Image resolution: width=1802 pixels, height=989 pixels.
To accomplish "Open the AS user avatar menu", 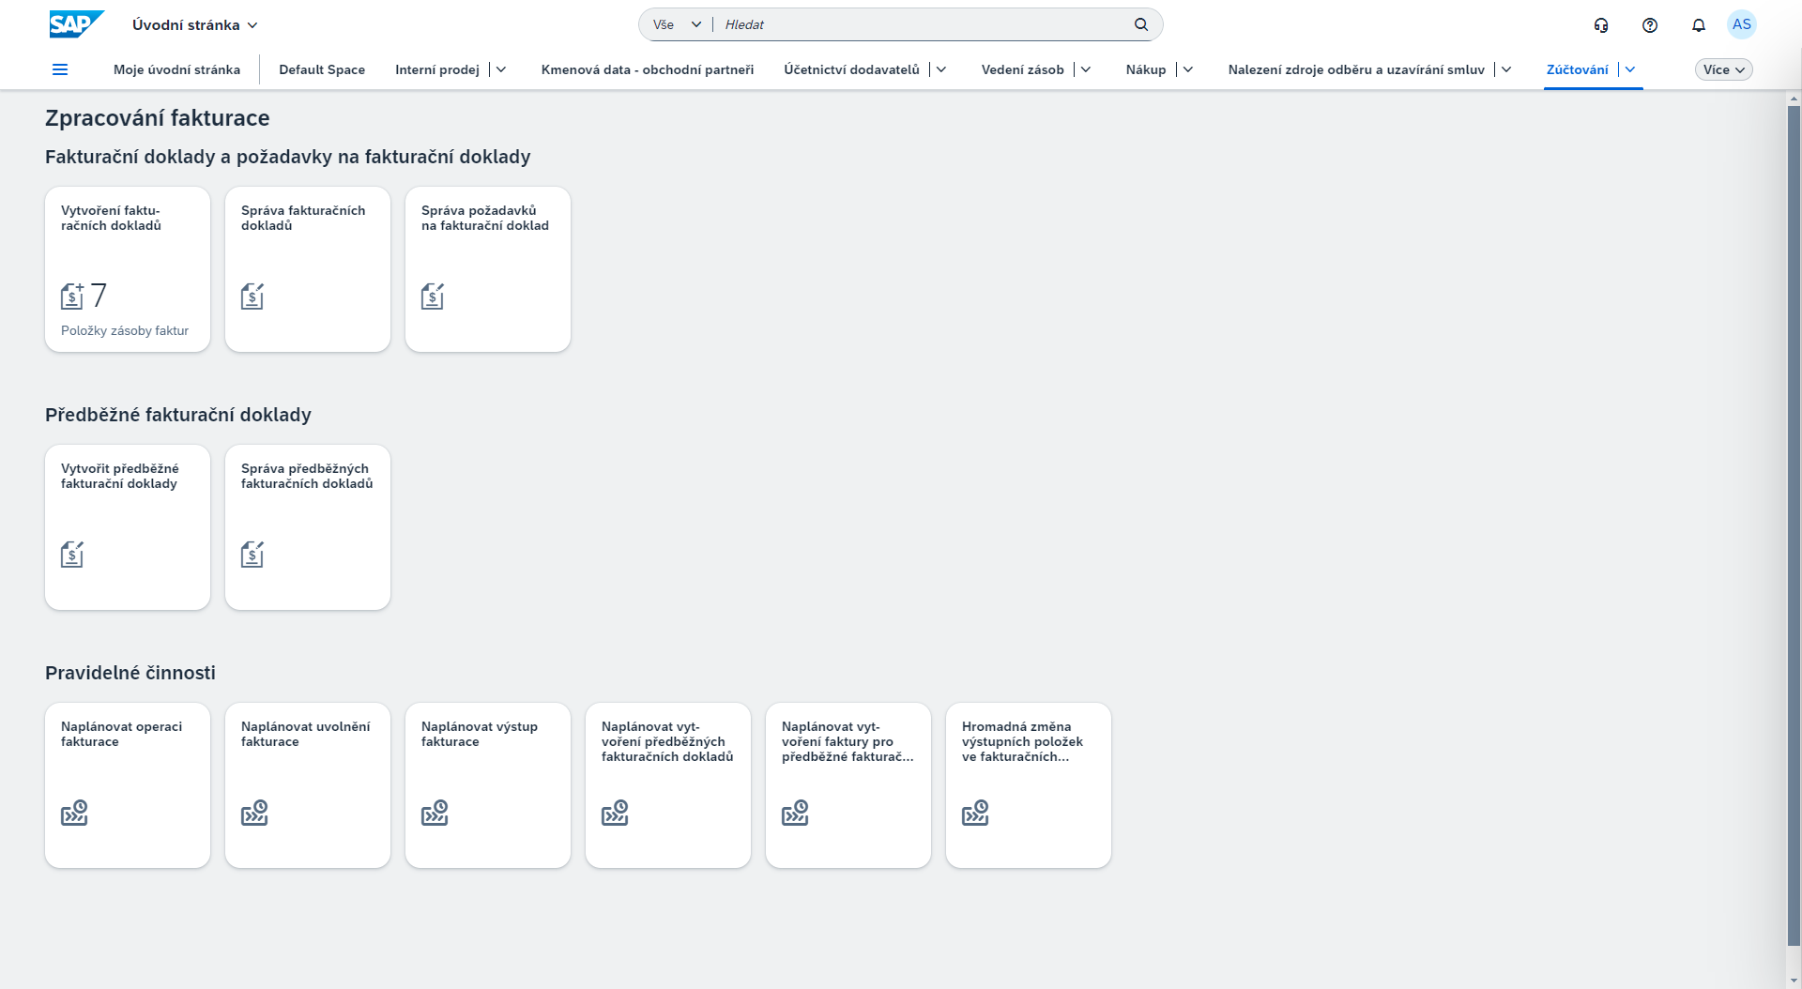I will (x=1743, y=24).
